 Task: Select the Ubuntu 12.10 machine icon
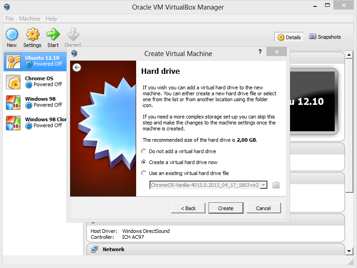point(13,61)
